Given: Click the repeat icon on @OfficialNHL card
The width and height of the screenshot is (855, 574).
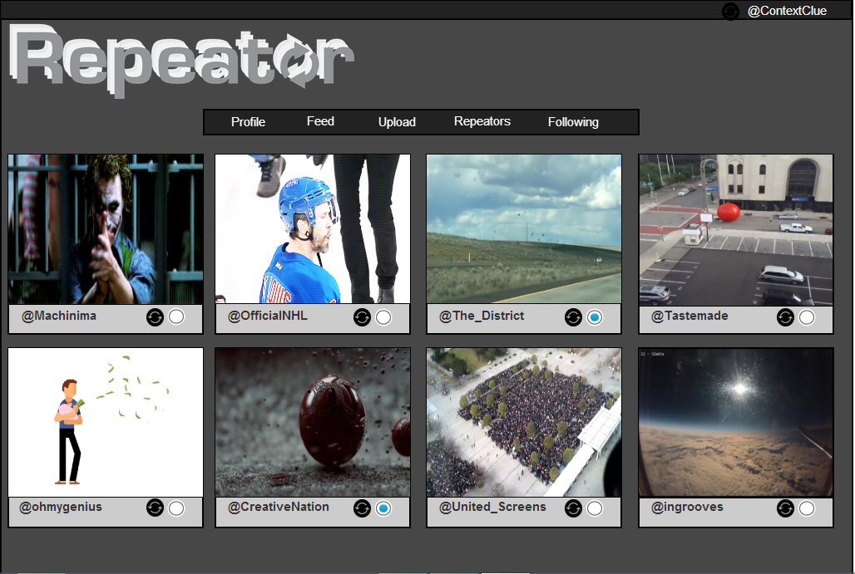Looking at the screenshot, I should 362,317.
